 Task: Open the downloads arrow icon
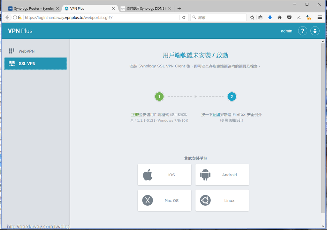[270, 18]
